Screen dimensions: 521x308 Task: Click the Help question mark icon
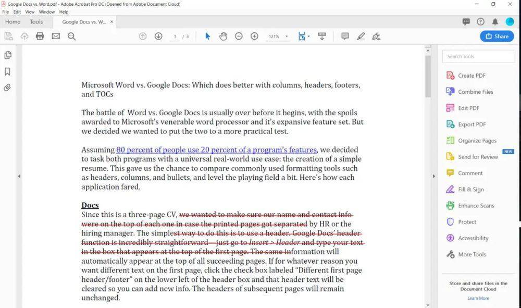[x=480, y=22]
